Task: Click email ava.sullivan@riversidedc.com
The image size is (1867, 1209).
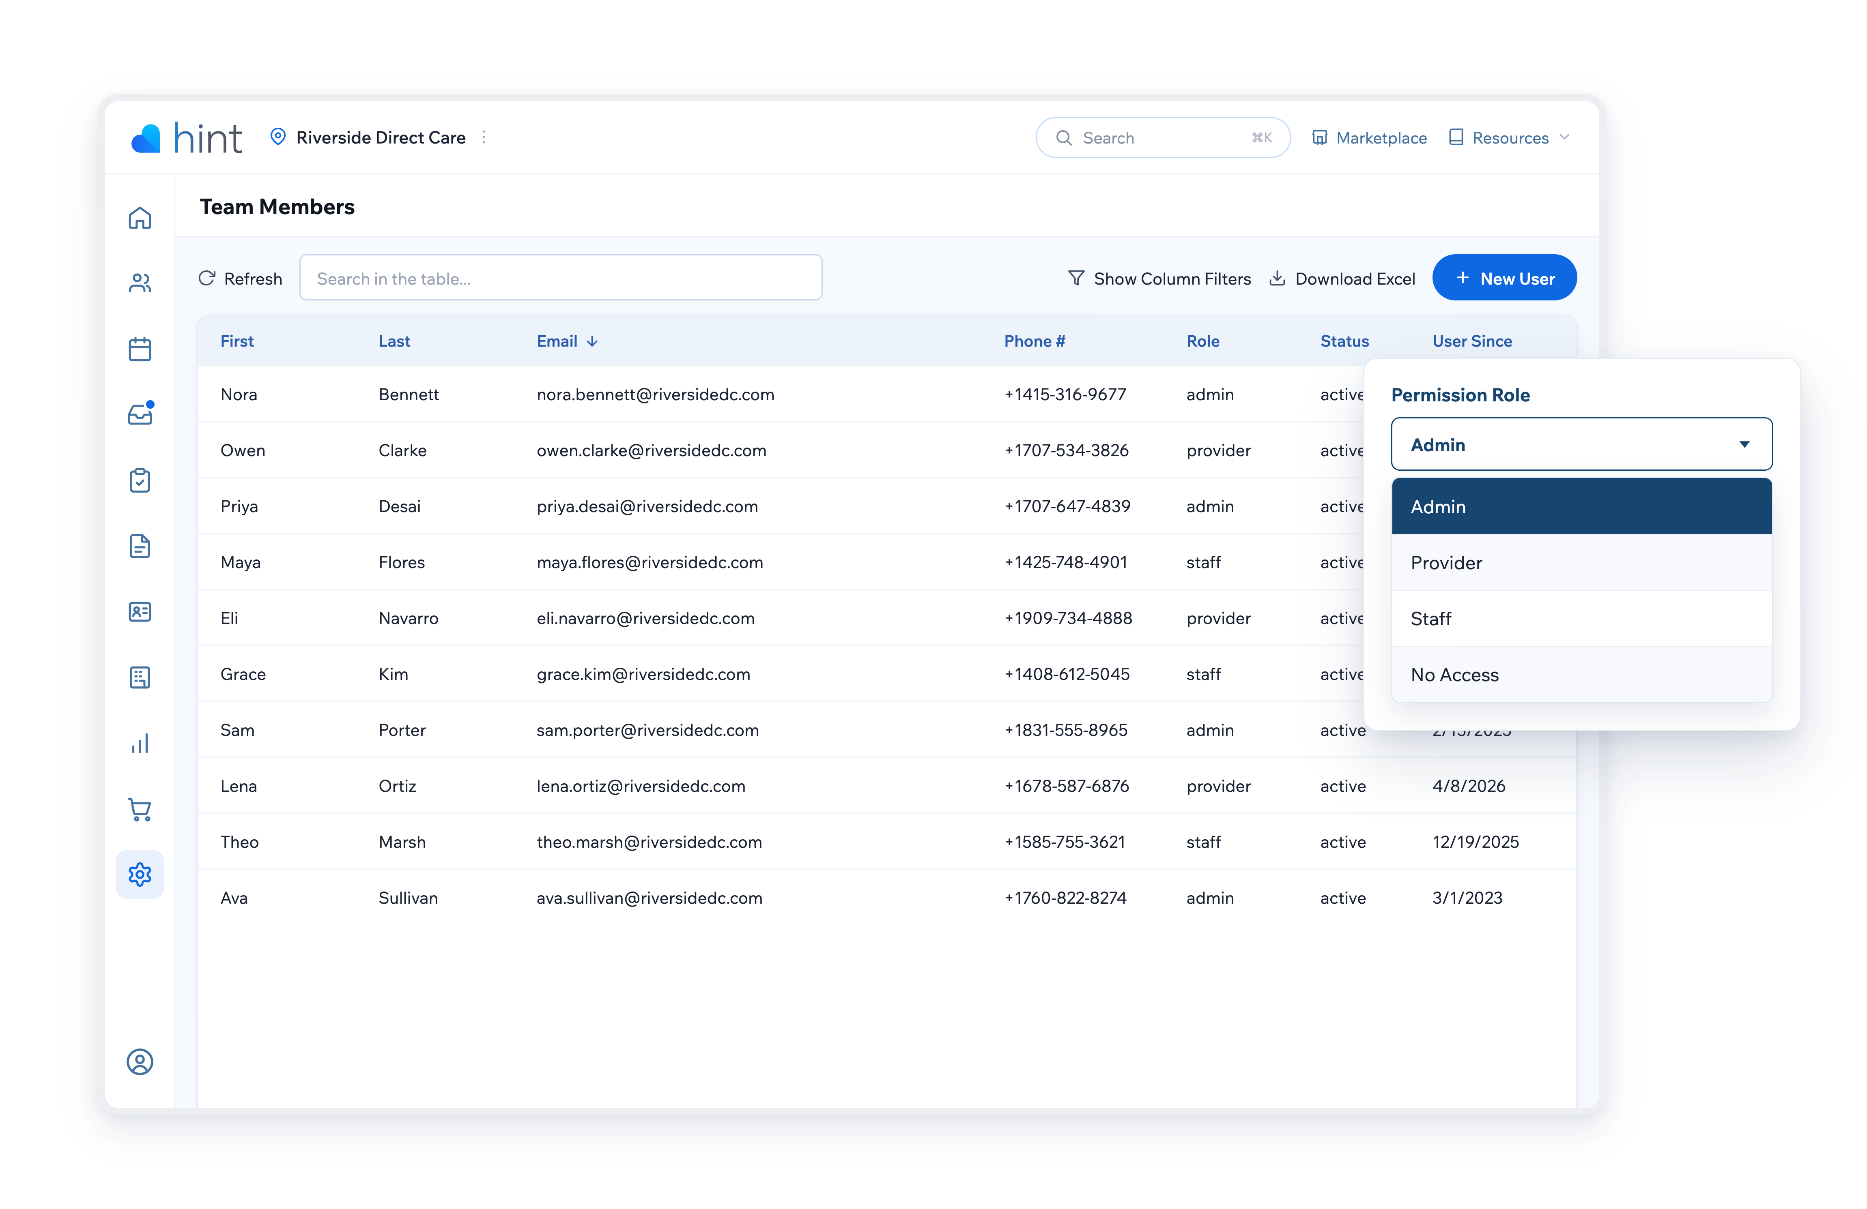Action: (x=650, y=898)
